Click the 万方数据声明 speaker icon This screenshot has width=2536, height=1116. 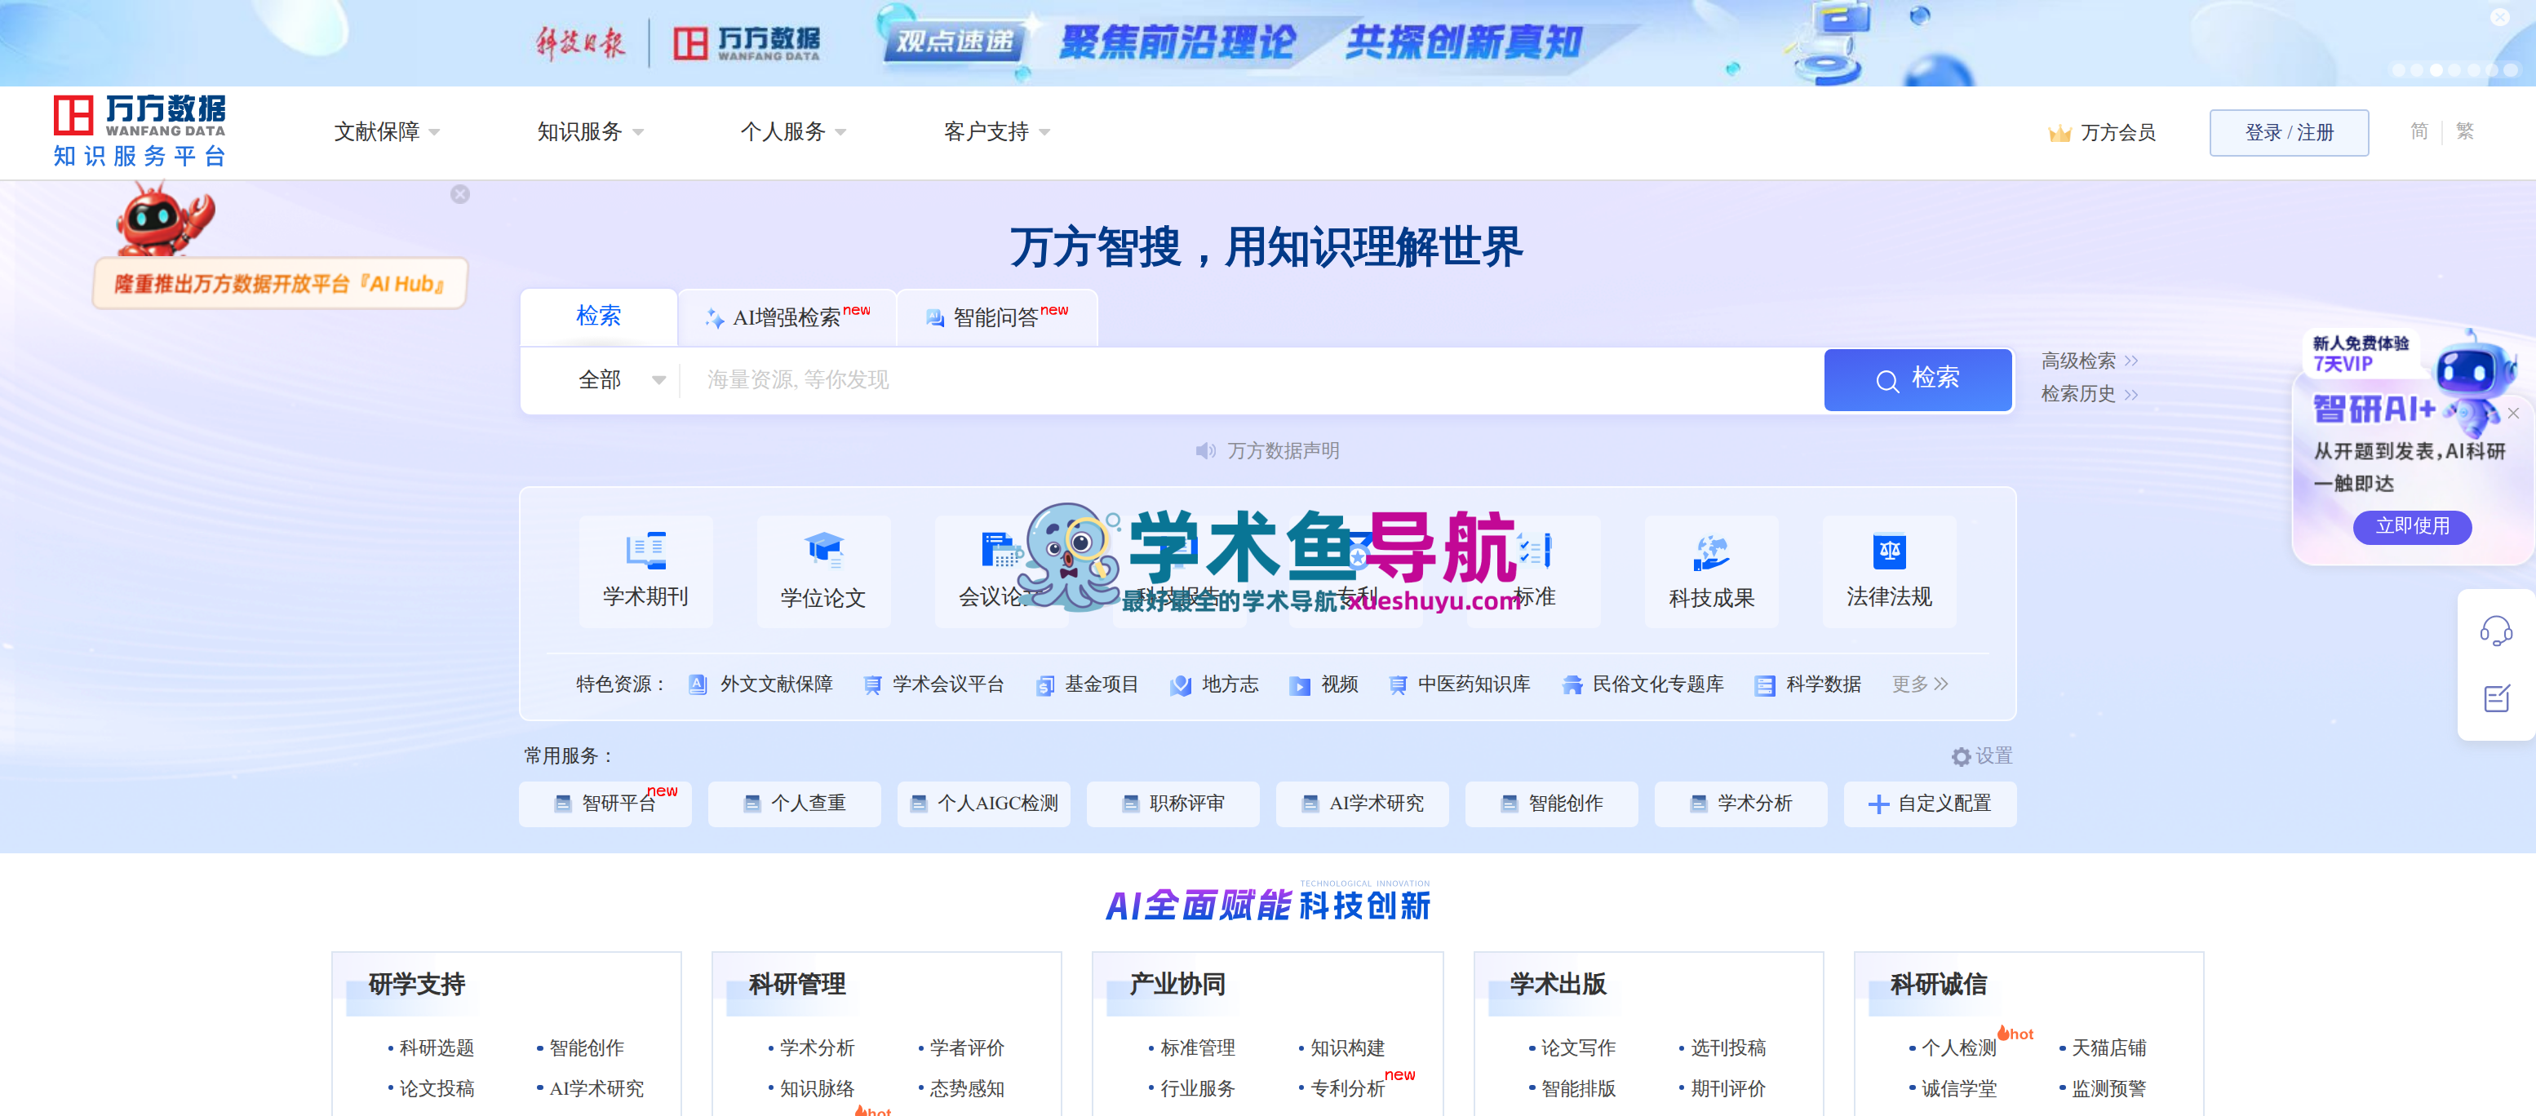tap(1205, 451)
